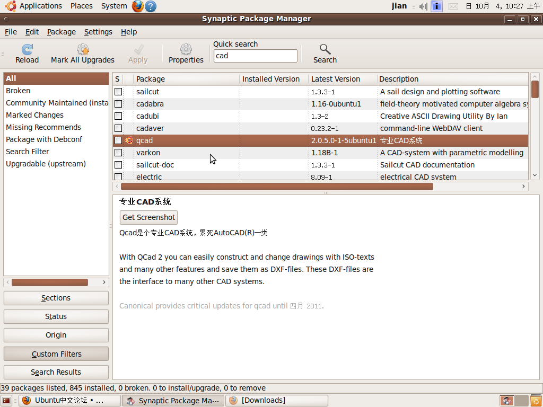Open the Help menu in Synaptic
The width and height of the screenshot is (543, 407).
pos(129,32)
